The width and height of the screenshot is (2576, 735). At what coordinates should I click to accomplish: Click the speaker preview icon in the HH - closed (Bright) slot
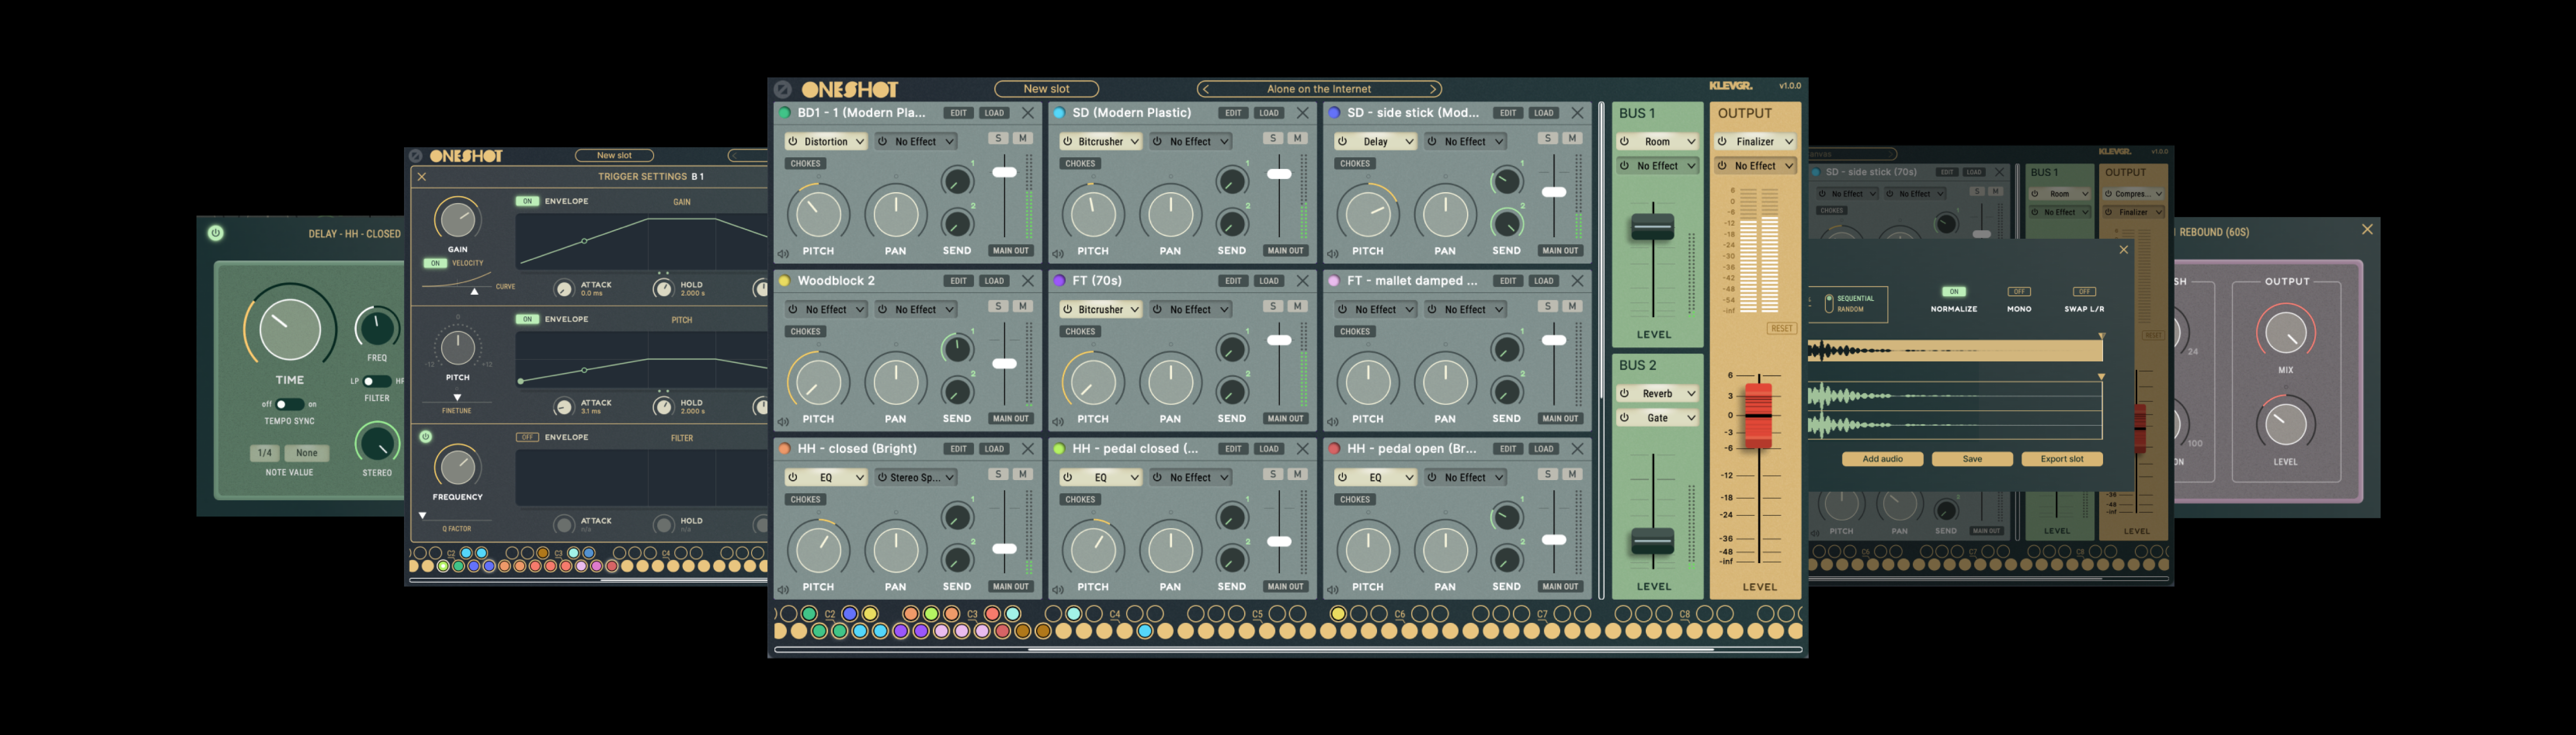(x=783, y=590)
